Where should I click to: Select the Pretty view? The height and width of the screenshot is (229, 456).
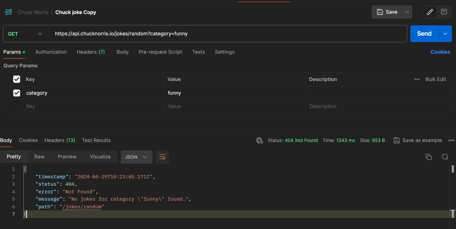click(x=14, y=157)
